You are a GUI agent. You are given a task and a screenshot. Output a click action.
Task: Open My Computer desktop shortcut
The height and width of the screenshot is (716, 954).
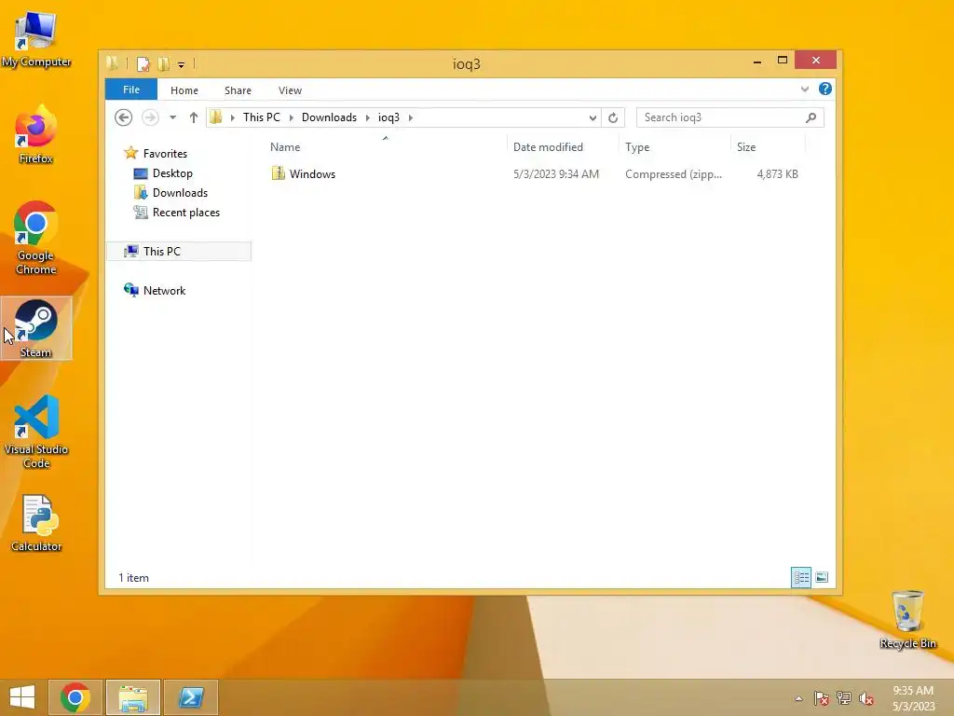(x=36, y=39)
